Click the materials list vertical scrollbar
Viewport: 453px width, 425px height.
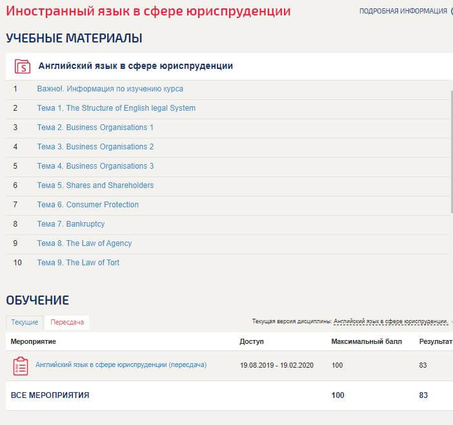pos(451,151)
